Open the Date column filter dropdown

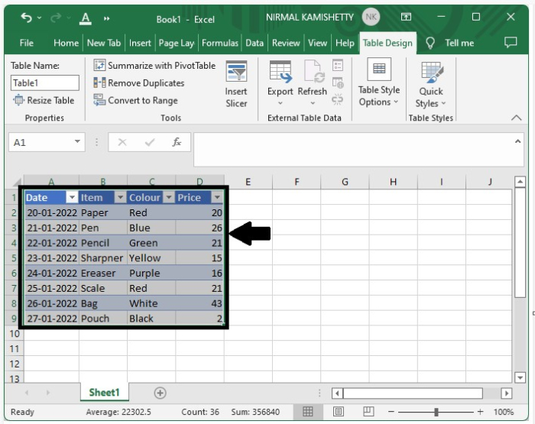pyautogui.click(x=72, y=197)
